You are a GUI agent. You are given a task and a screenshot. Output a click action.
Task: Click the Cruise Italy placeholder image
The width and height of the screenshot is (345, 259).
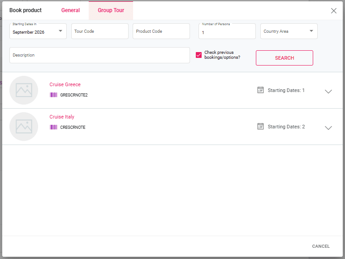click(24, 127)
